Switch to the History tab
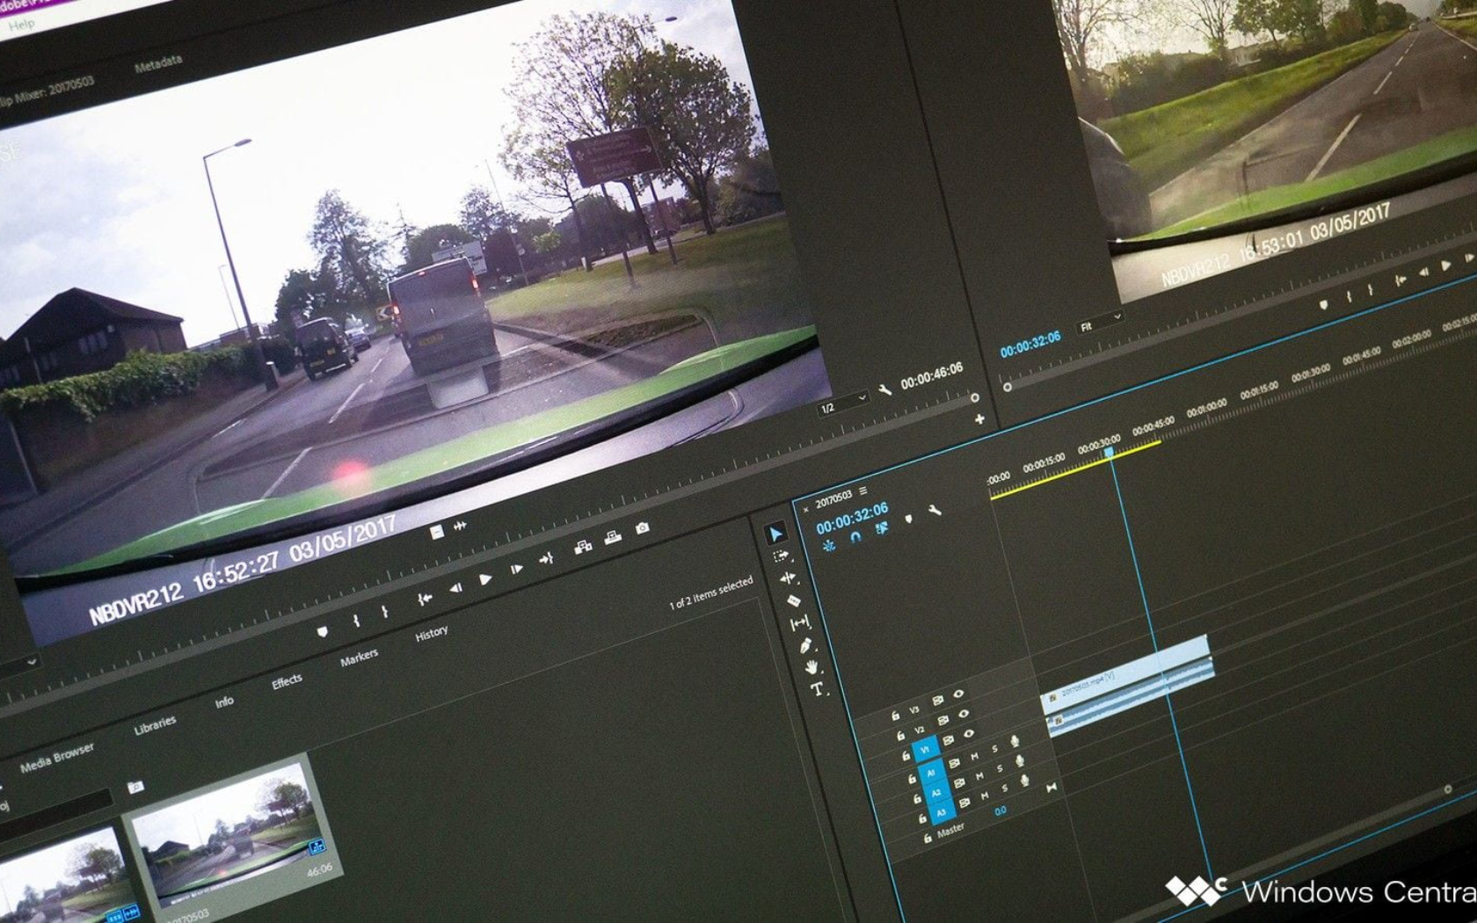Screen dimensions: 1477x923 click(432, 633)
